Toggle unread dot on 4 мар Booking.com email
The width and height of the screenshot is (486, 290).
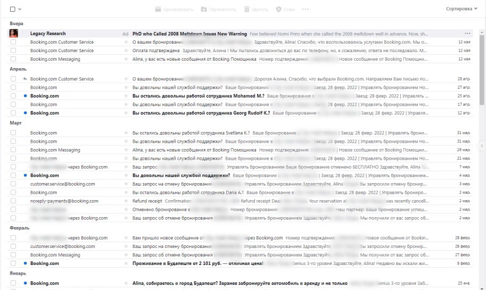[25, 175]
